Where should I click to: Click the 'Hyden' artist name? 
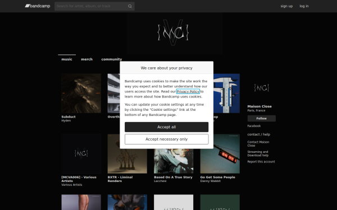pos(66,120)
